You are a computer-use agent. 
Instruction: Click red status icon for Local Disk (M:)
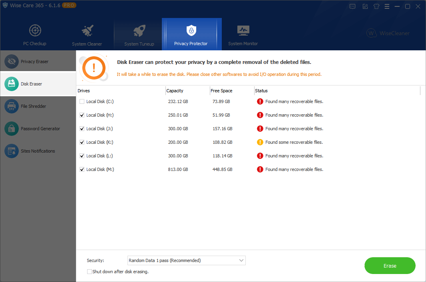tap(260, 169)
